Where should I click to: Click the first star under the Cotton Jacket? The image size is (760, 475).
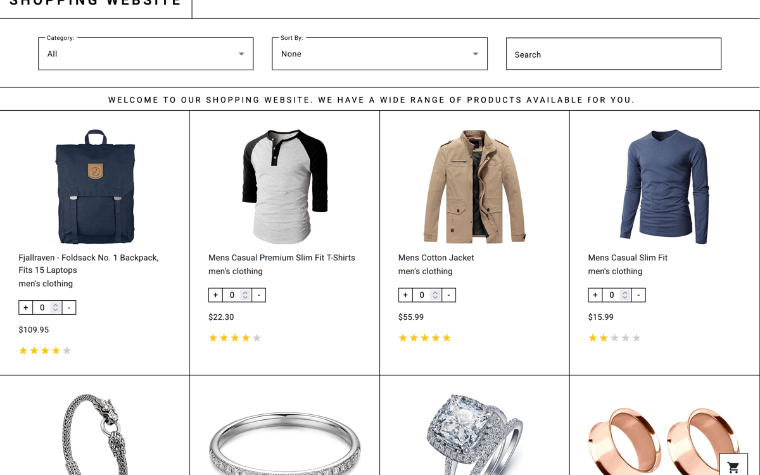point(403,338)
